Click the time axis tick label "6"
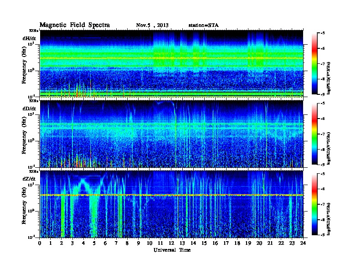Image resolution: width=361 pixels, height=279 pixels. tap(105, 243)
